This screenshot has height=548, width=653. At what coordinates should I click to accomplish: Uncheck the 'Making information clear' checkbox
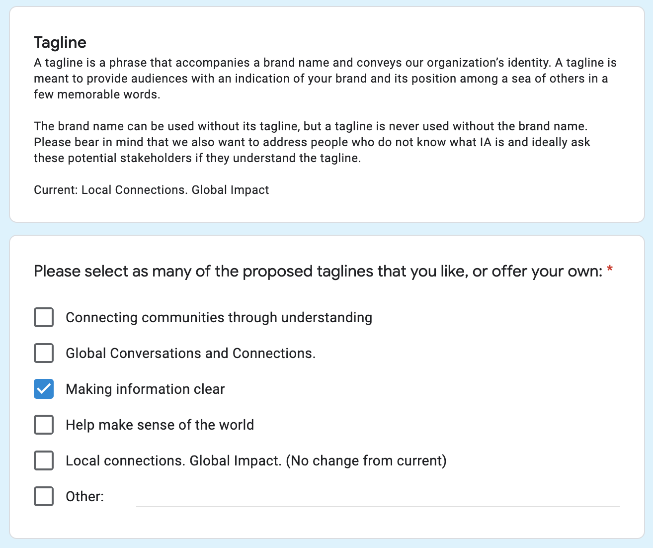tap(44, 389)
